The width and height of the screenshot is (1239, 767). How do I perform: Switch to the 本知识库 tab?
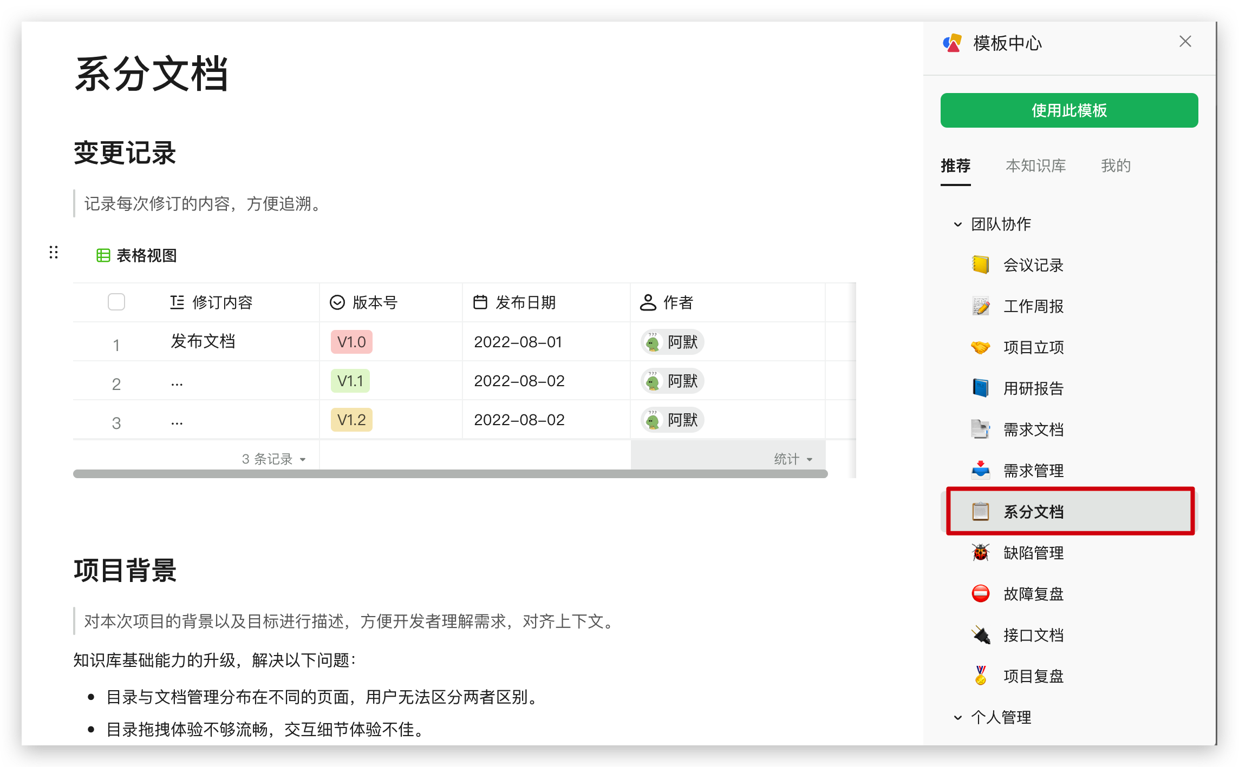click(x=1035, y=166)
